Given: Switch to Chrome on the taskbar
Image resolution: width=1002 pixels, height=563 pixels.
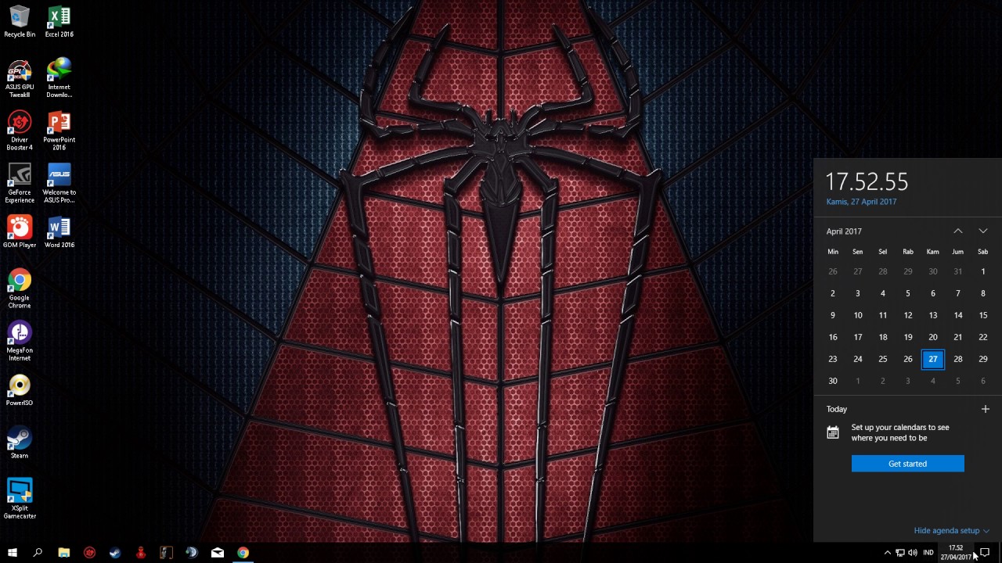Looking at the screenshot, I should click(x=243, y=553).
